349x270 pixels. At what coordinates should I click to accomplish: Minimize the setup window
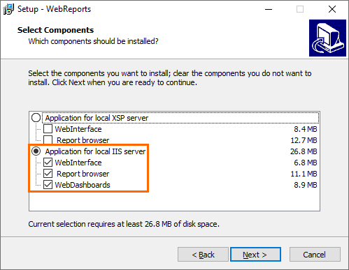click(x=269, y=9)
